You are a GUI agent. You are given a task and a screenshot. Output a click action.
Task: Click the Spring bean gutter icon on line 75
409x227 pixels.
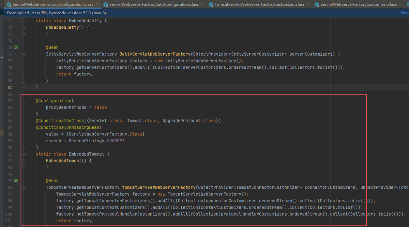pos(16,47)
